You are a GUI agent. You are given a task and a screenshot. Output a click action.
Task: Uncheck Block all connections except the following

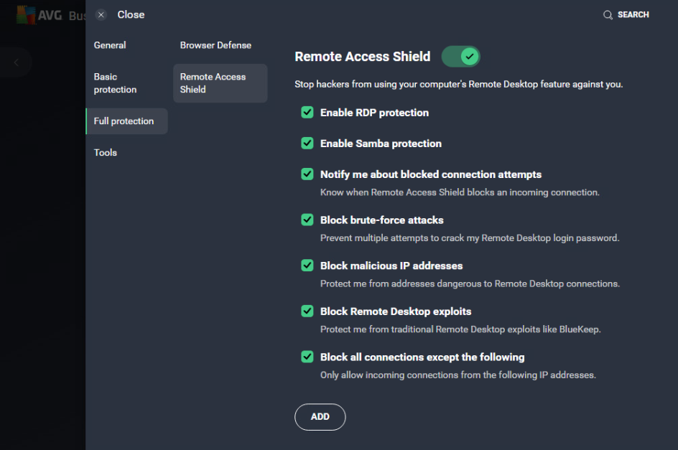point(307,356)
